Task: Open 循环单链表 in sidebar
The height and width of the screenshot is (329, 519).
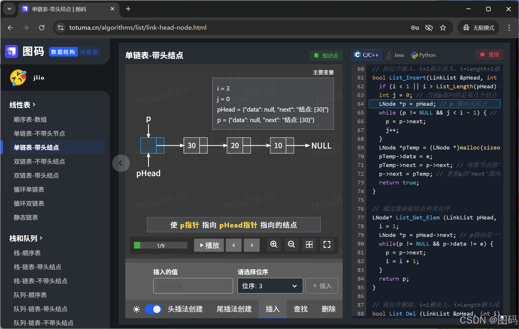Action: 29,189
